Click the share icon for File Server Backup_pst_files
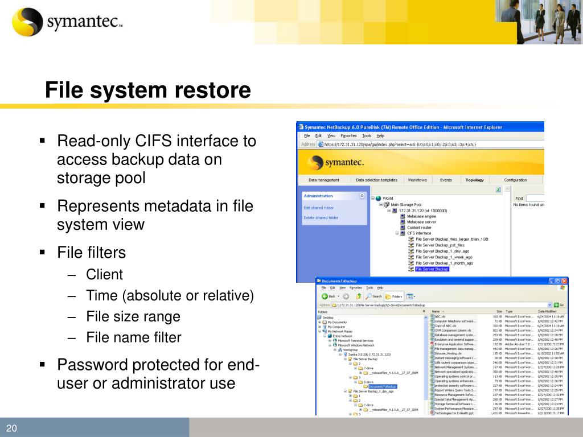The image size is (583, 437). [411, 245]
